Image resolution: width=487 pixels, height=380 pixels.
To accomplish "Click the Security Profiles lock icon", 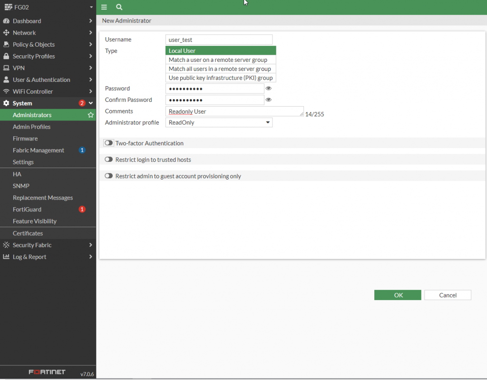I will [6, 56].
